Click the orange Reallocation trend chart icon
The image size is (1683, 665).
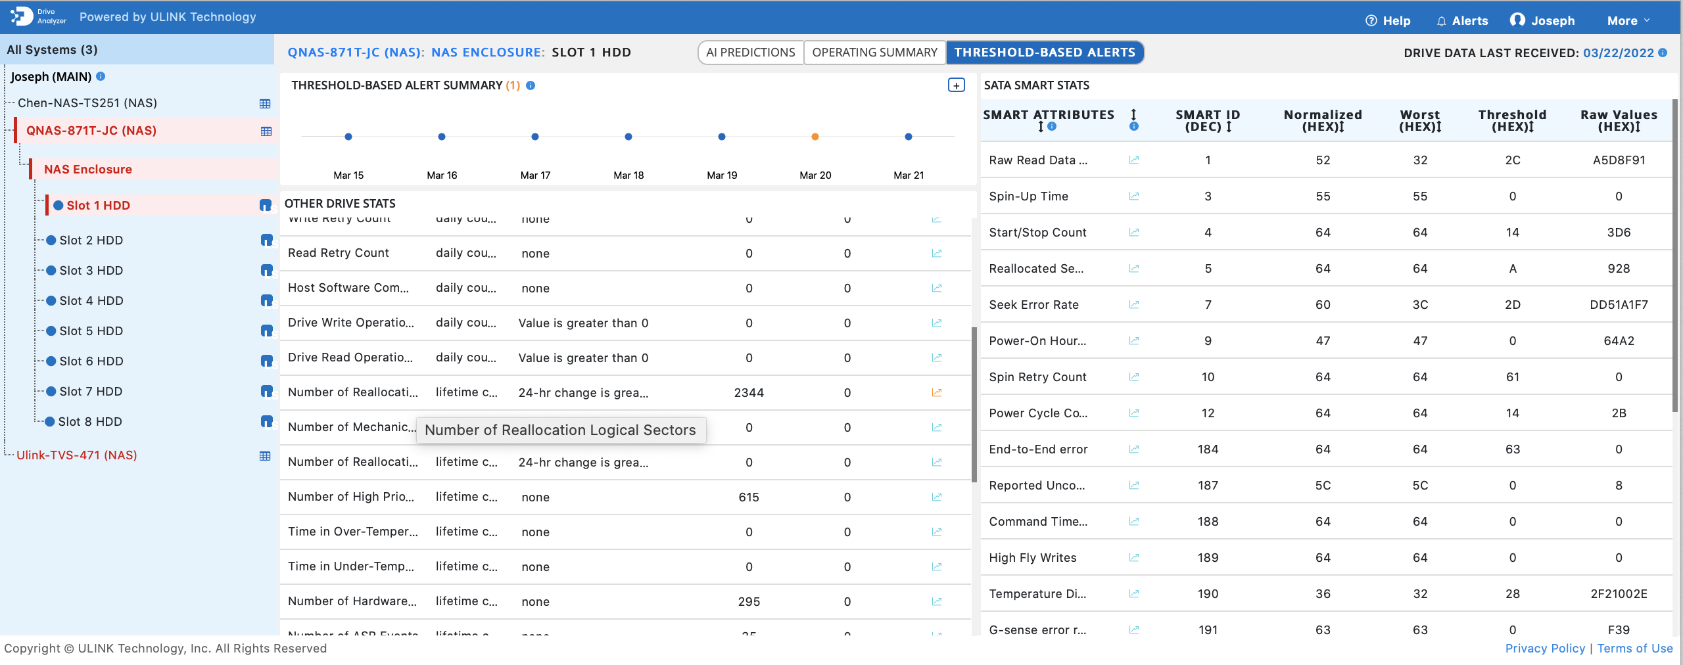click(936, 392)
